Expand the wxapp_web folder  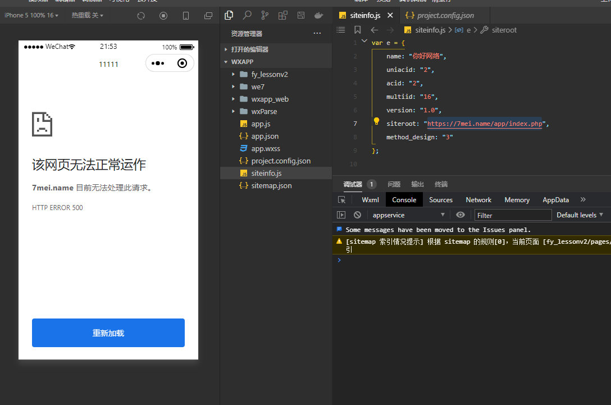276,99
